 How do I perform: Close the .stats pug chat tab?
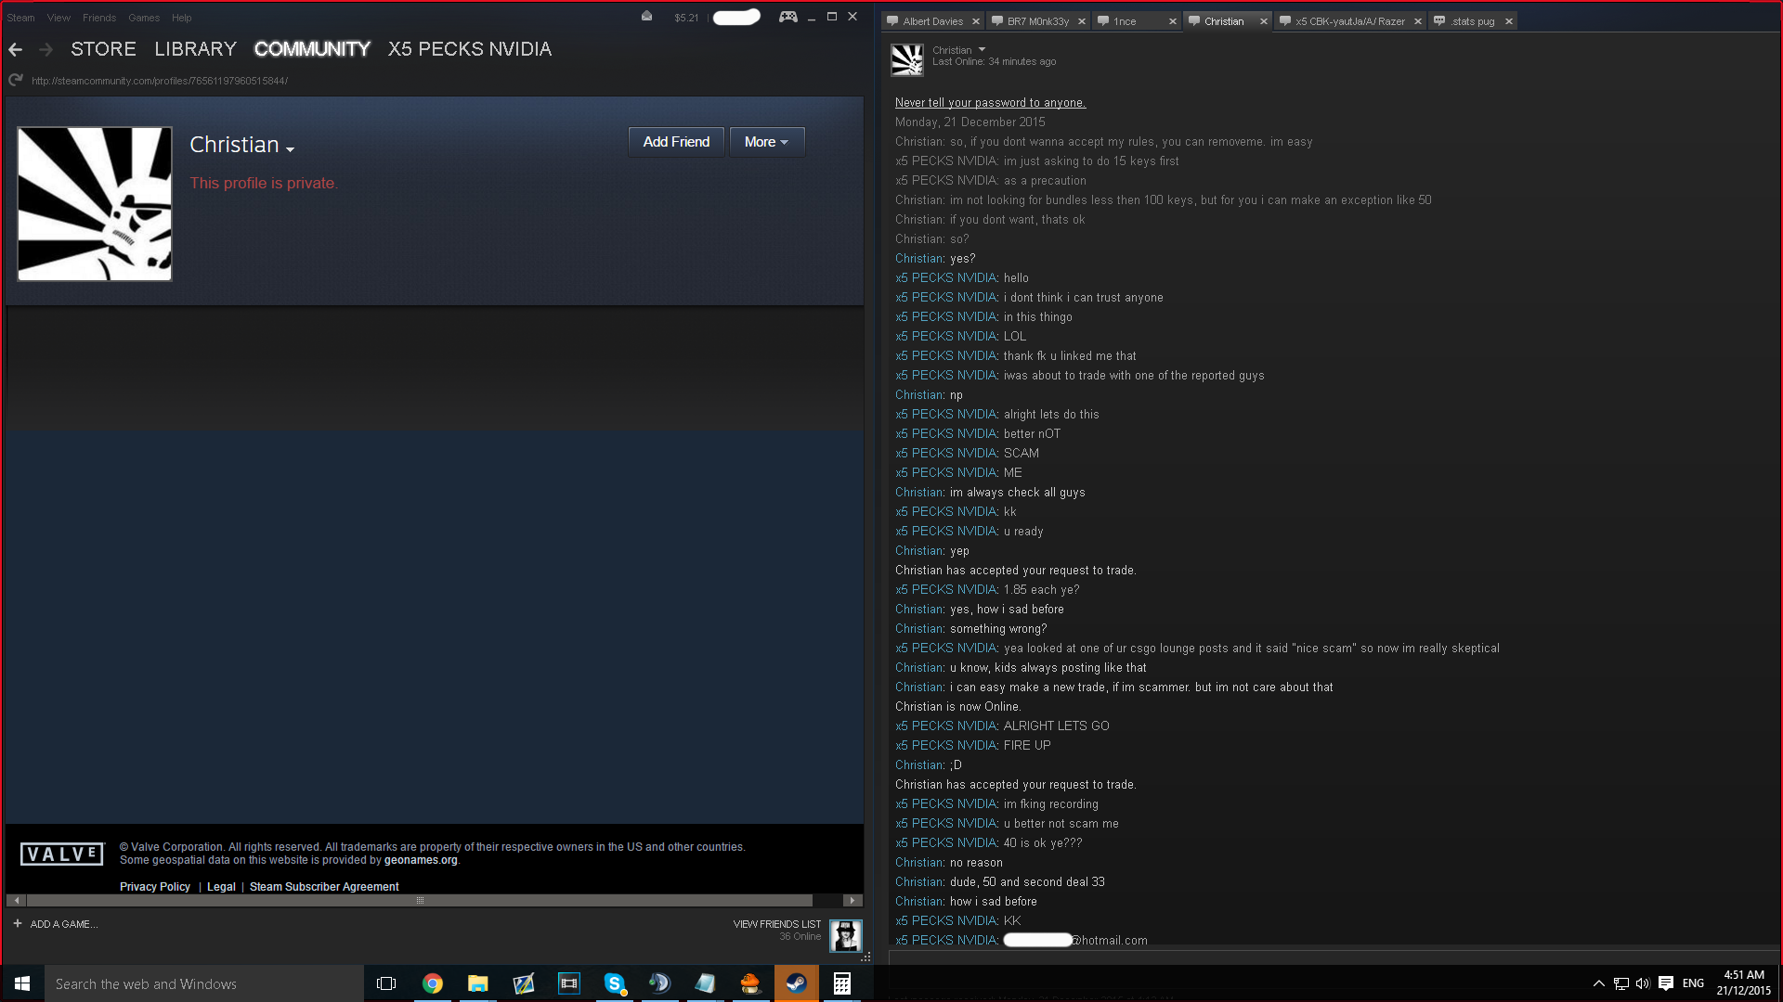pyautogui.click(x=1508, y=21)
